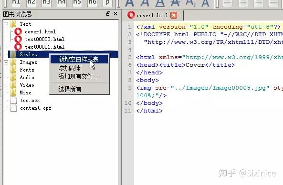Screen dimensions: 283x185
Task: Choose 添加现有文件... from context menu
Action: click(79, 76)
